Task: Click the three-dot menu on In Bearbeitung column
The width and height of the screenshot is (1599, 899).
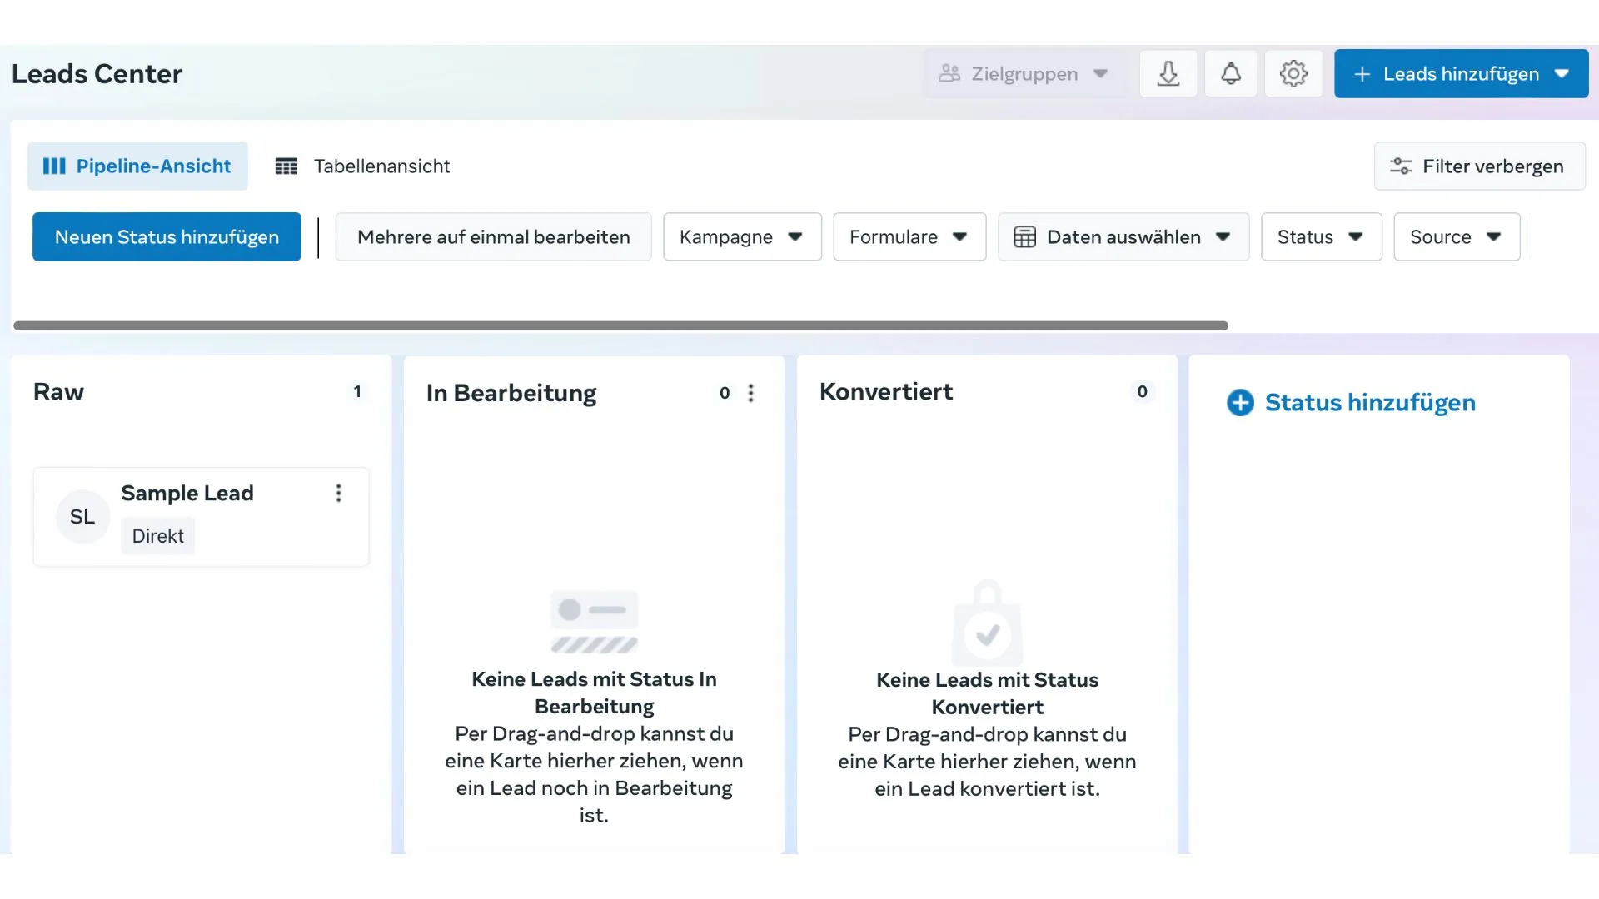Action: click(x=751, y=393)
